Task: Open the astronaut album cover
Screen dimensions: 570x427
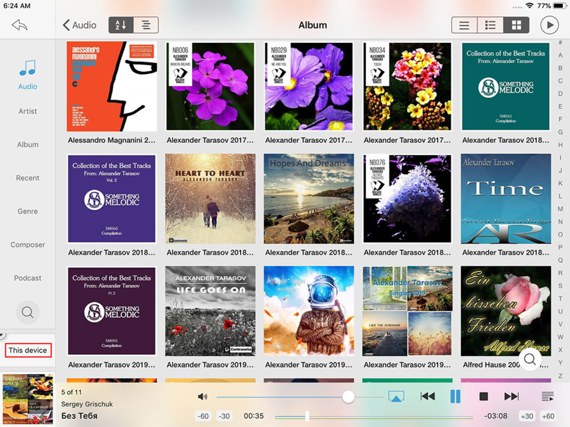Action: click(x=309, y=311)
